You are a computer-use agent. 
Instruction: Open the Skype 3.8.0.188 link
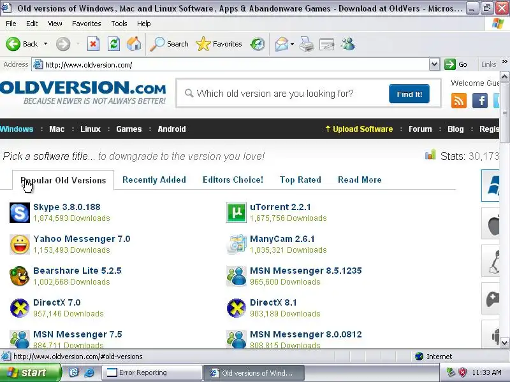pos(67,207)
